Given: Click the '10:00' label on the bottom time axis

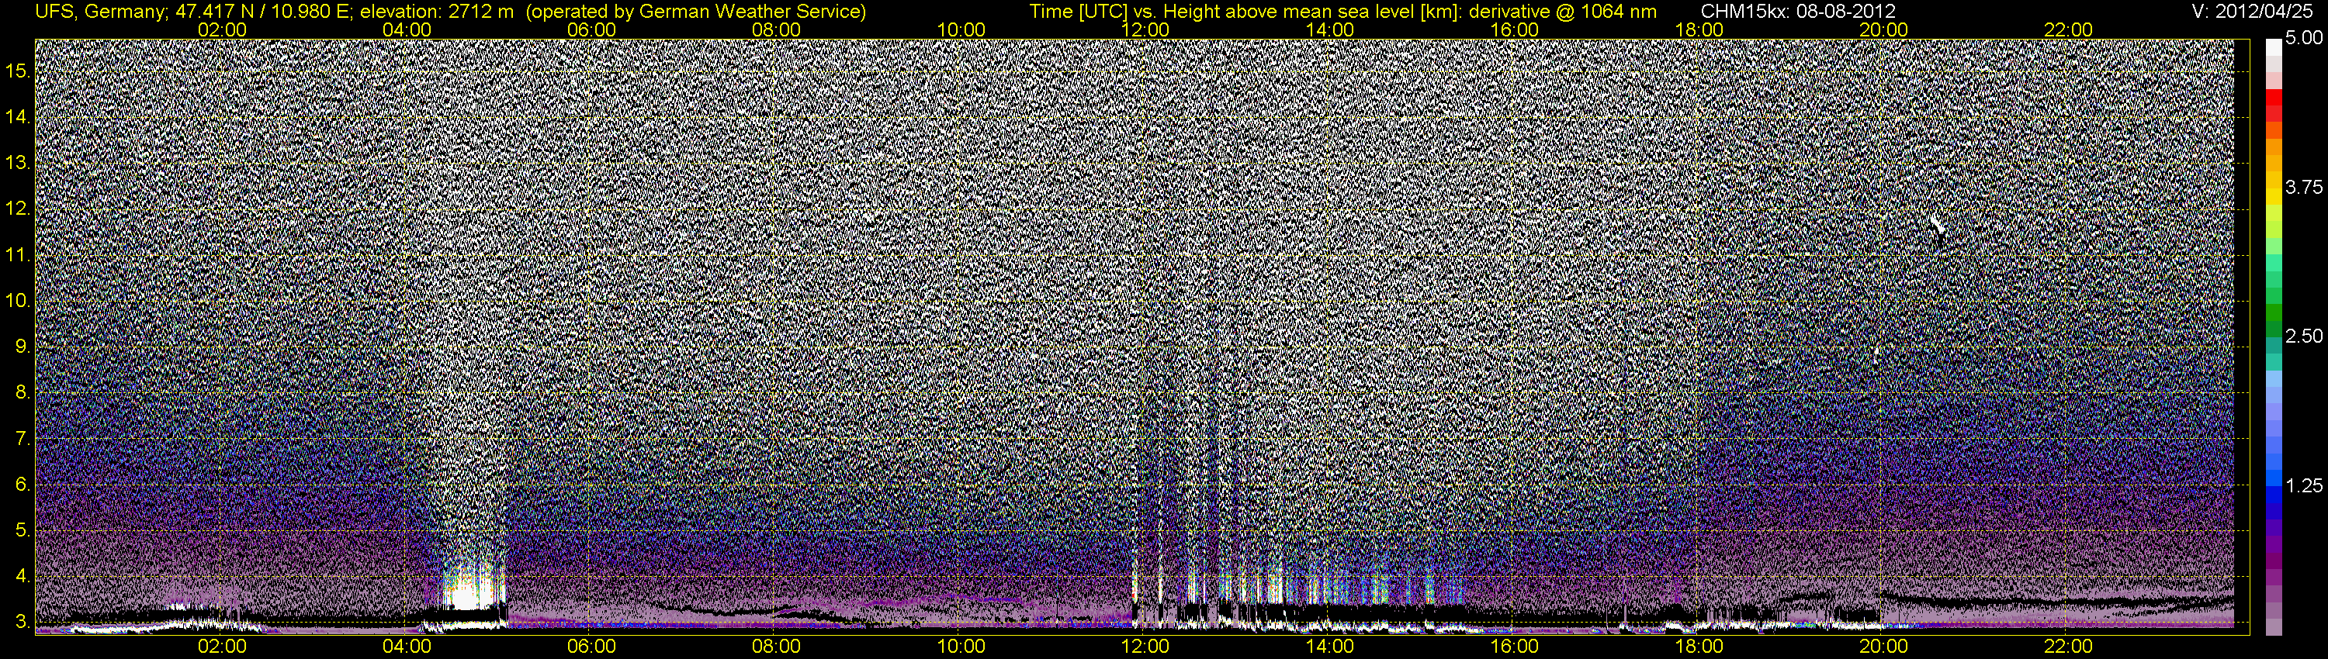Looking at the screenshot, I should [961, 647].
